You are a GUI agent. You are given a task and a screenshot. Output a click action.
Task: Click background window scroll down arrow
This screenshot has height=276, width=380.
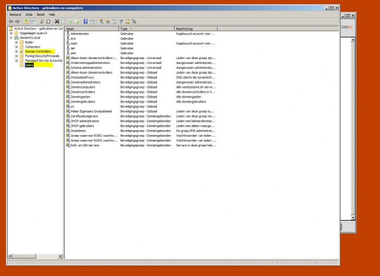[353, 217]
